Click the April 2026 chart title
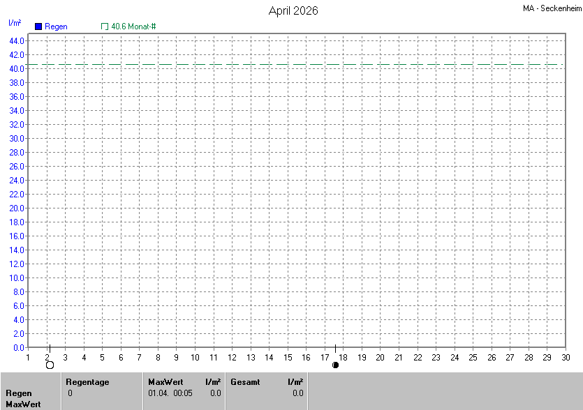This screenshot has width=583, height=410. click(x=293, y=11)
